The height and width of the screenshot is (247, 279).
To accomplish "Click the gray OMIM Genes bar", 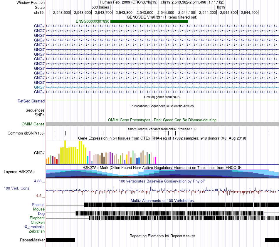I will (162, 124).
